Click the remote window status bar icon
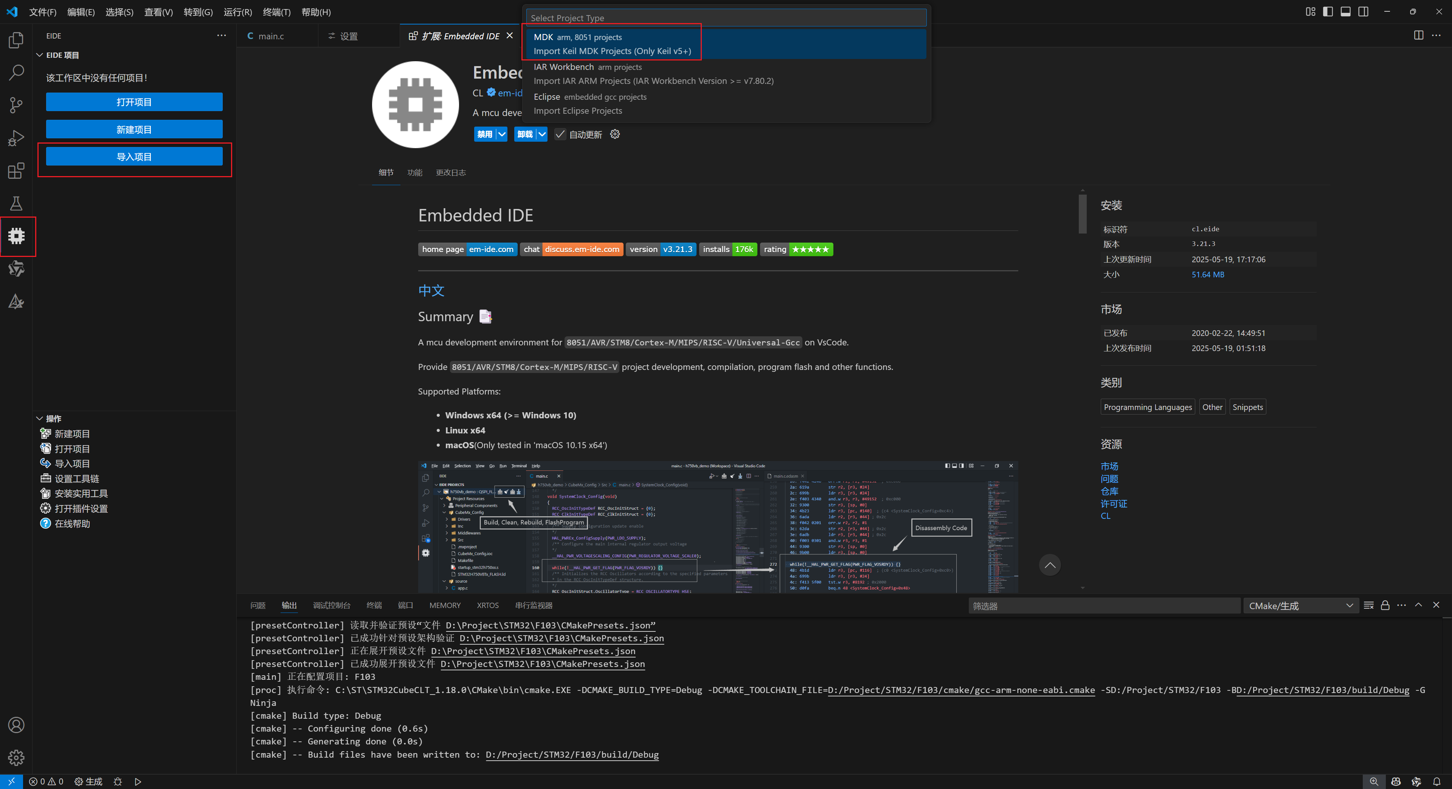Screen dimensions: 1452x789 pyautogui.click(x=11, y=782)
